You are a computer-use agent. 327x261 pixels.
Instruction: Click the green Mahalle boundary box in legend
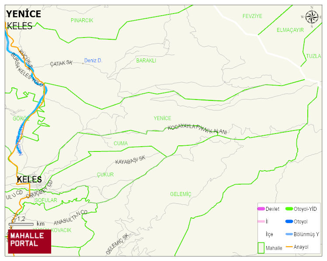tap(261, 247)
